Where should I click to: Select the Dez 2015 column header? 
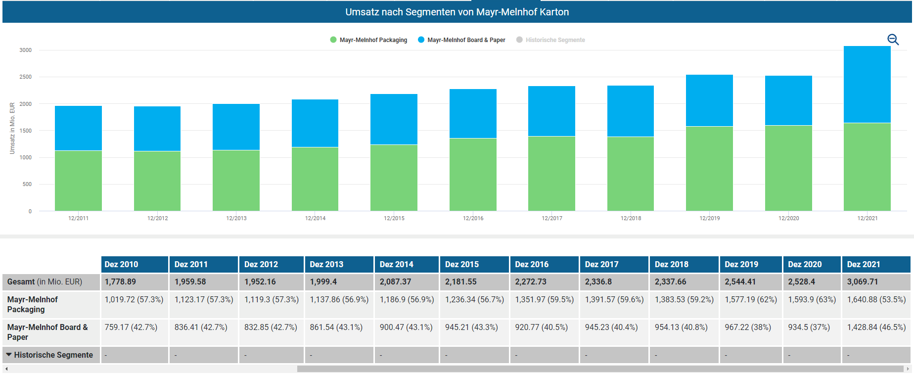[x=461, y=264]
